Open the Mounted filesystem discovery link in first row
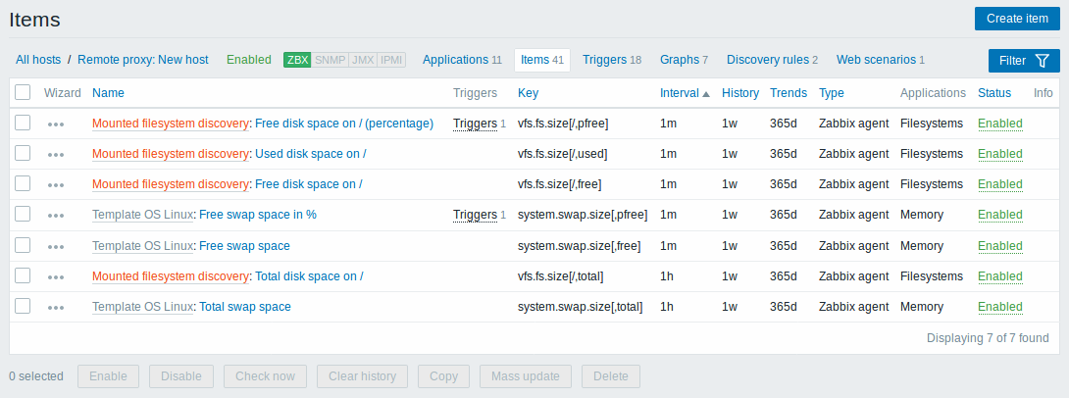 click(171, 124)
